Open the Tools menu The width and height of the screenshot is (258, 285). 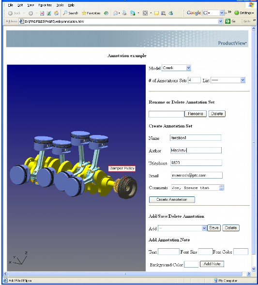tap(60, 5)
